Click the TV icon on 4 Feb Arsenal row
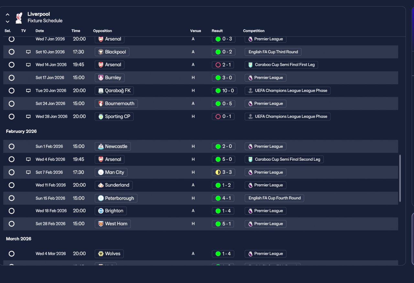414x283 pixels. (x=28, y=159)
